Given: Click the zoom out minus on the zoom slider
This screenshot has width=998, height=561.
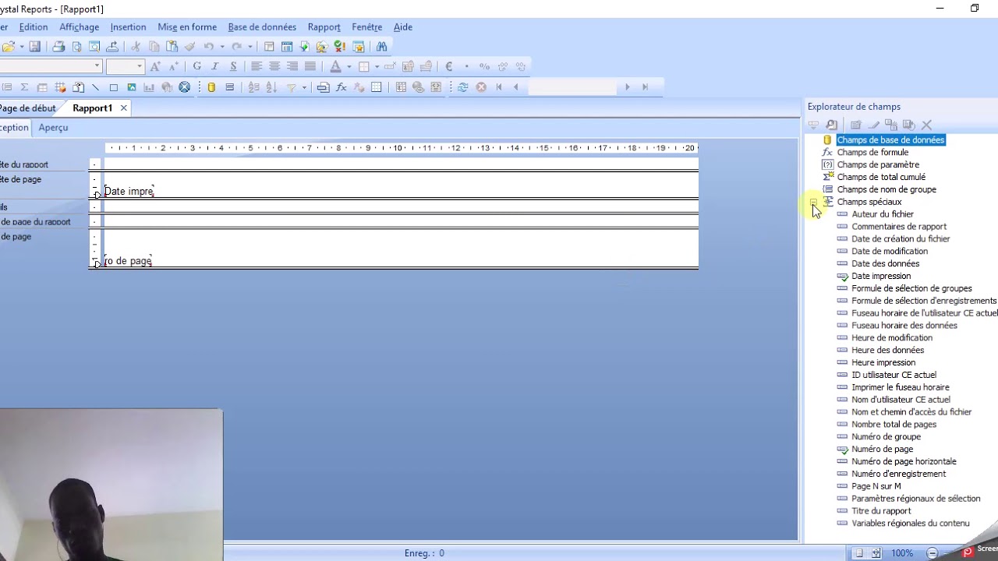Looking at the screenshot, I should point(932,553).
